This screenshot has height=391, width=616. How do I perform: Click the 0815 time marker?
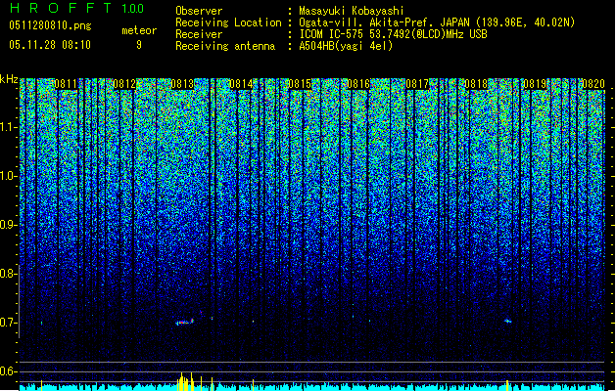click(x=300, y=84)
